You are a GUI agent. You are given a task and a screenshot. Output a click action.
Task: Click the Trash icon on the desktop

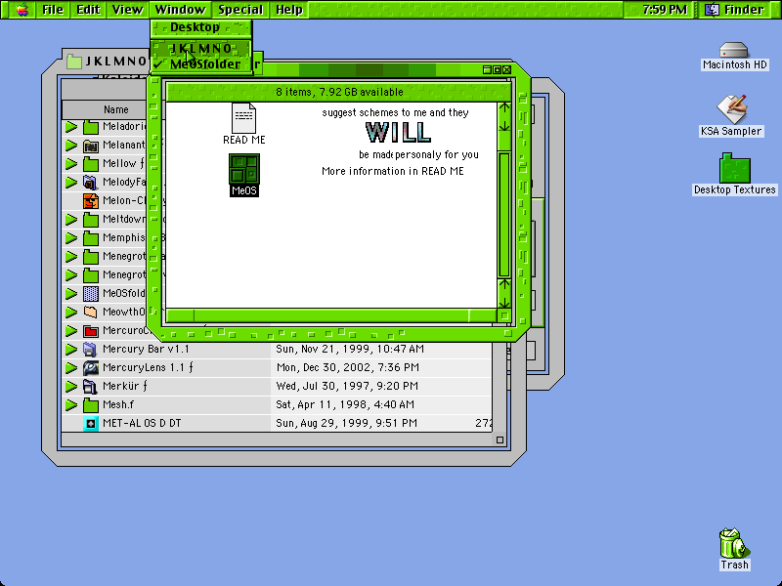click(734, 543)
